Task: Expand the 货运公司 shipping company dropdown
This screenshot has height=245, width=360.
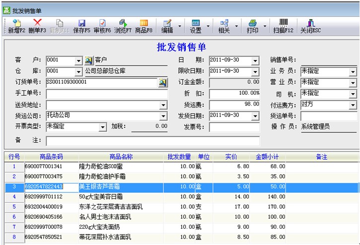Action: (x=163, y=116)
